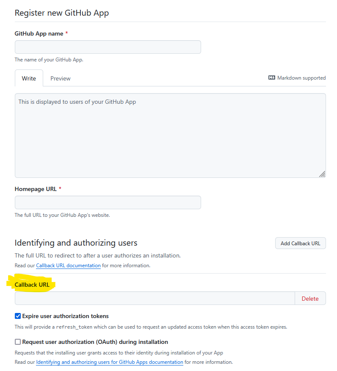The width and height of the screenshot is (337, 371).
Task: Click the "Register new GitHub App" heading
Action: 62,13
